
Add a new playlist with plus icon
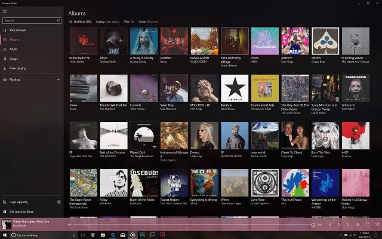(58, 79)
